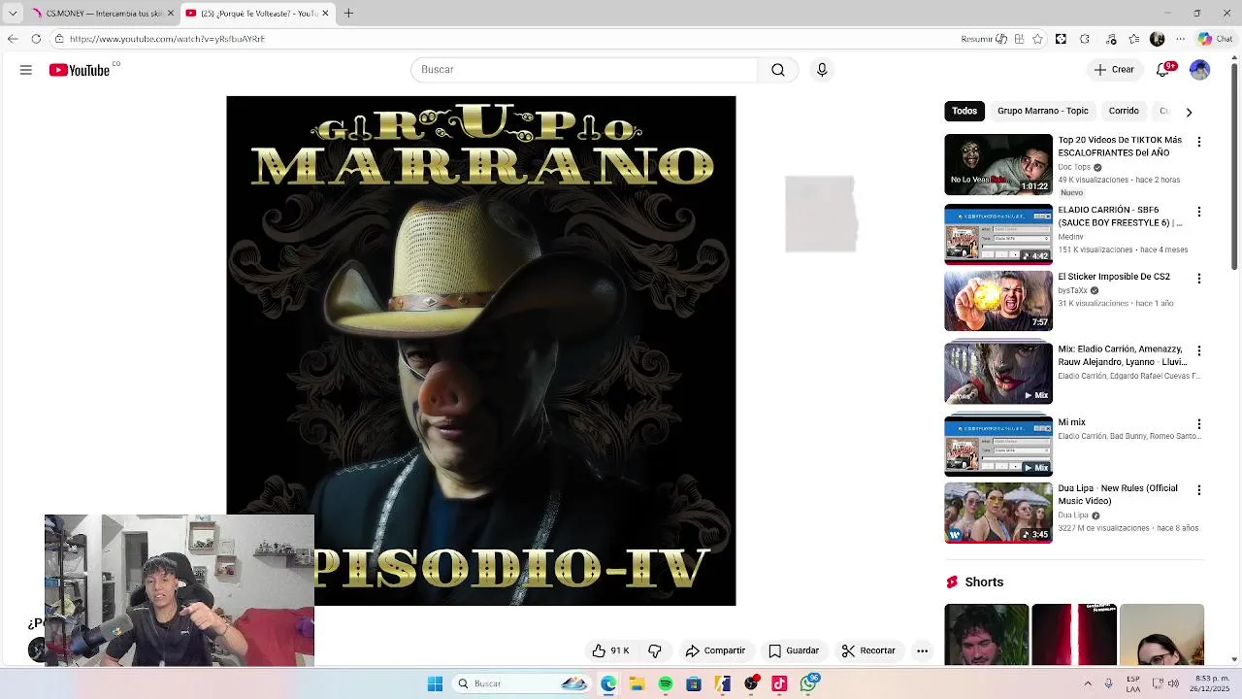Click the taskbar Buscar search box
Viewport: 1242px width, 699px height.
(x=522, y=683)
